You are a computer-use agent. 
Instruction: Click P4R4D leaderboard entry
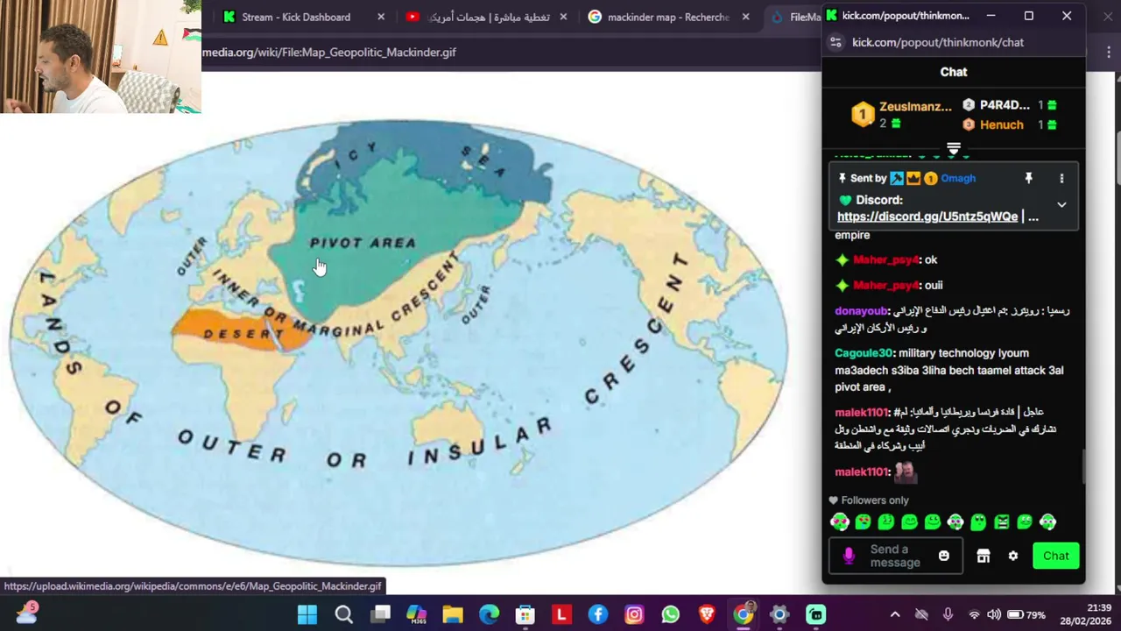(1005, 105)
